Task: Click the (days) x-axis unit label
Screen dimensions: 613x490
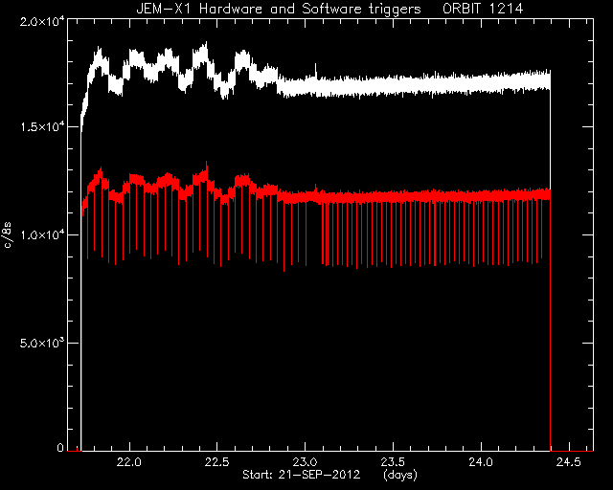Action: click(400, 475)
